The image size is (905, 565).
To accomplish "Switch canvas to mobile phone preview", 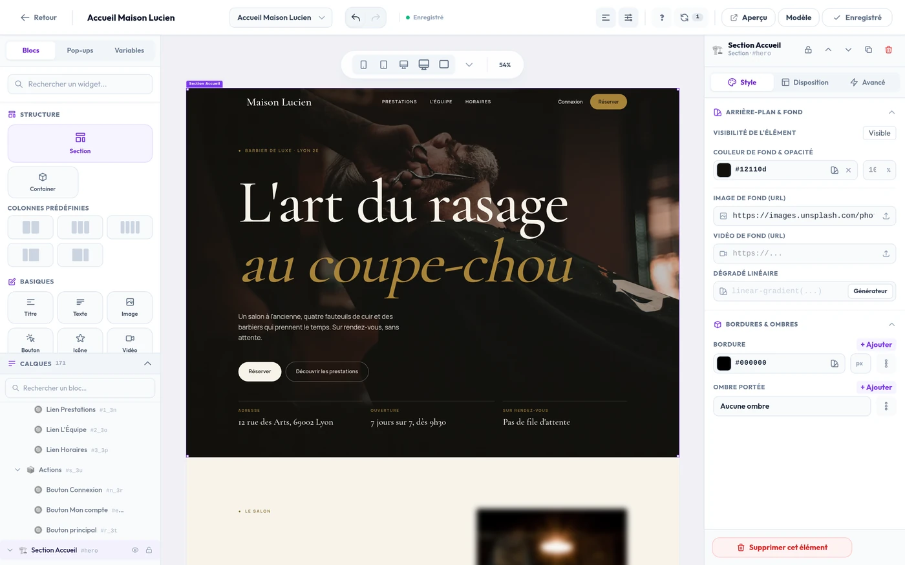I will pyautogui.click(x=363, y=65).
